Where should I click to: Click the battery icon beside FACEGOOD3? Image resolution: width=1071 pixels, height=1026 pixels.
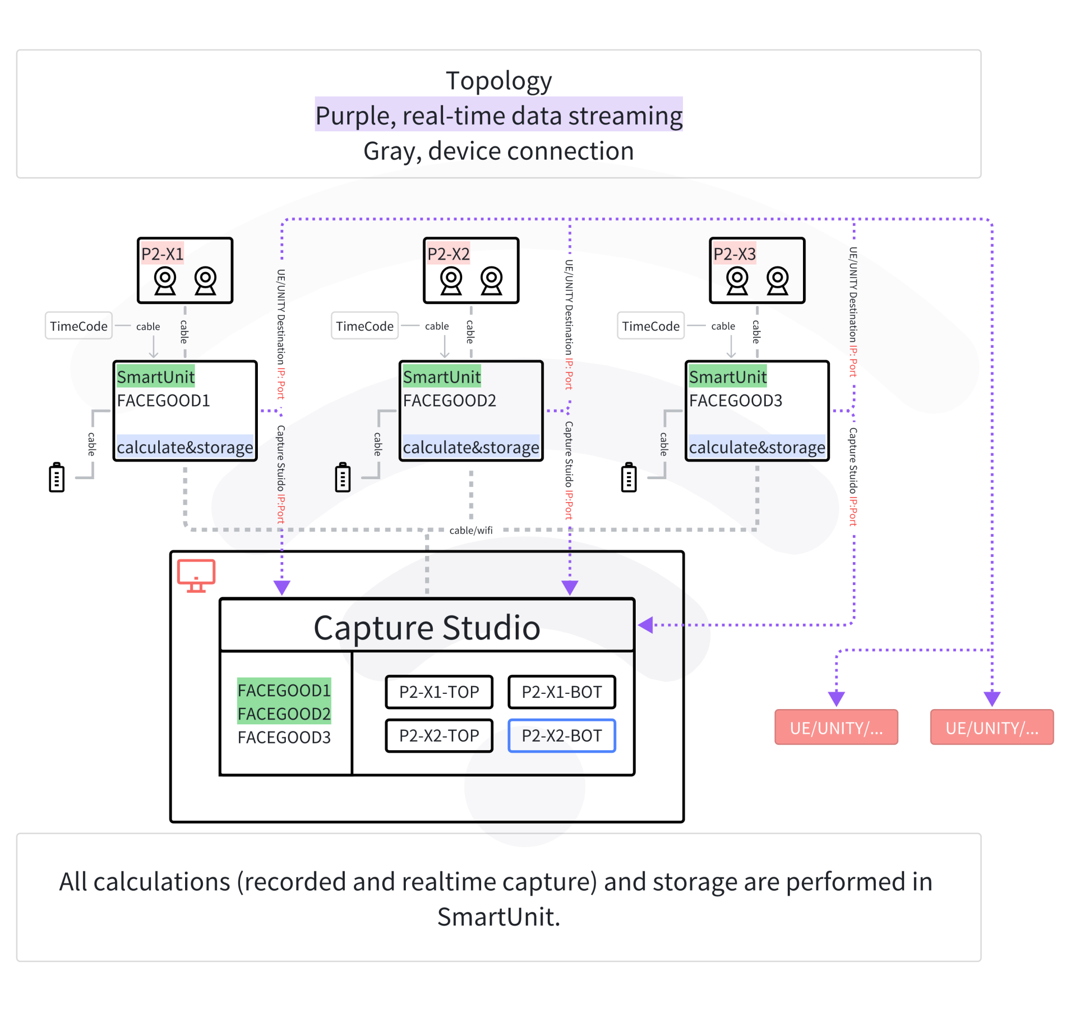(629, 477)
